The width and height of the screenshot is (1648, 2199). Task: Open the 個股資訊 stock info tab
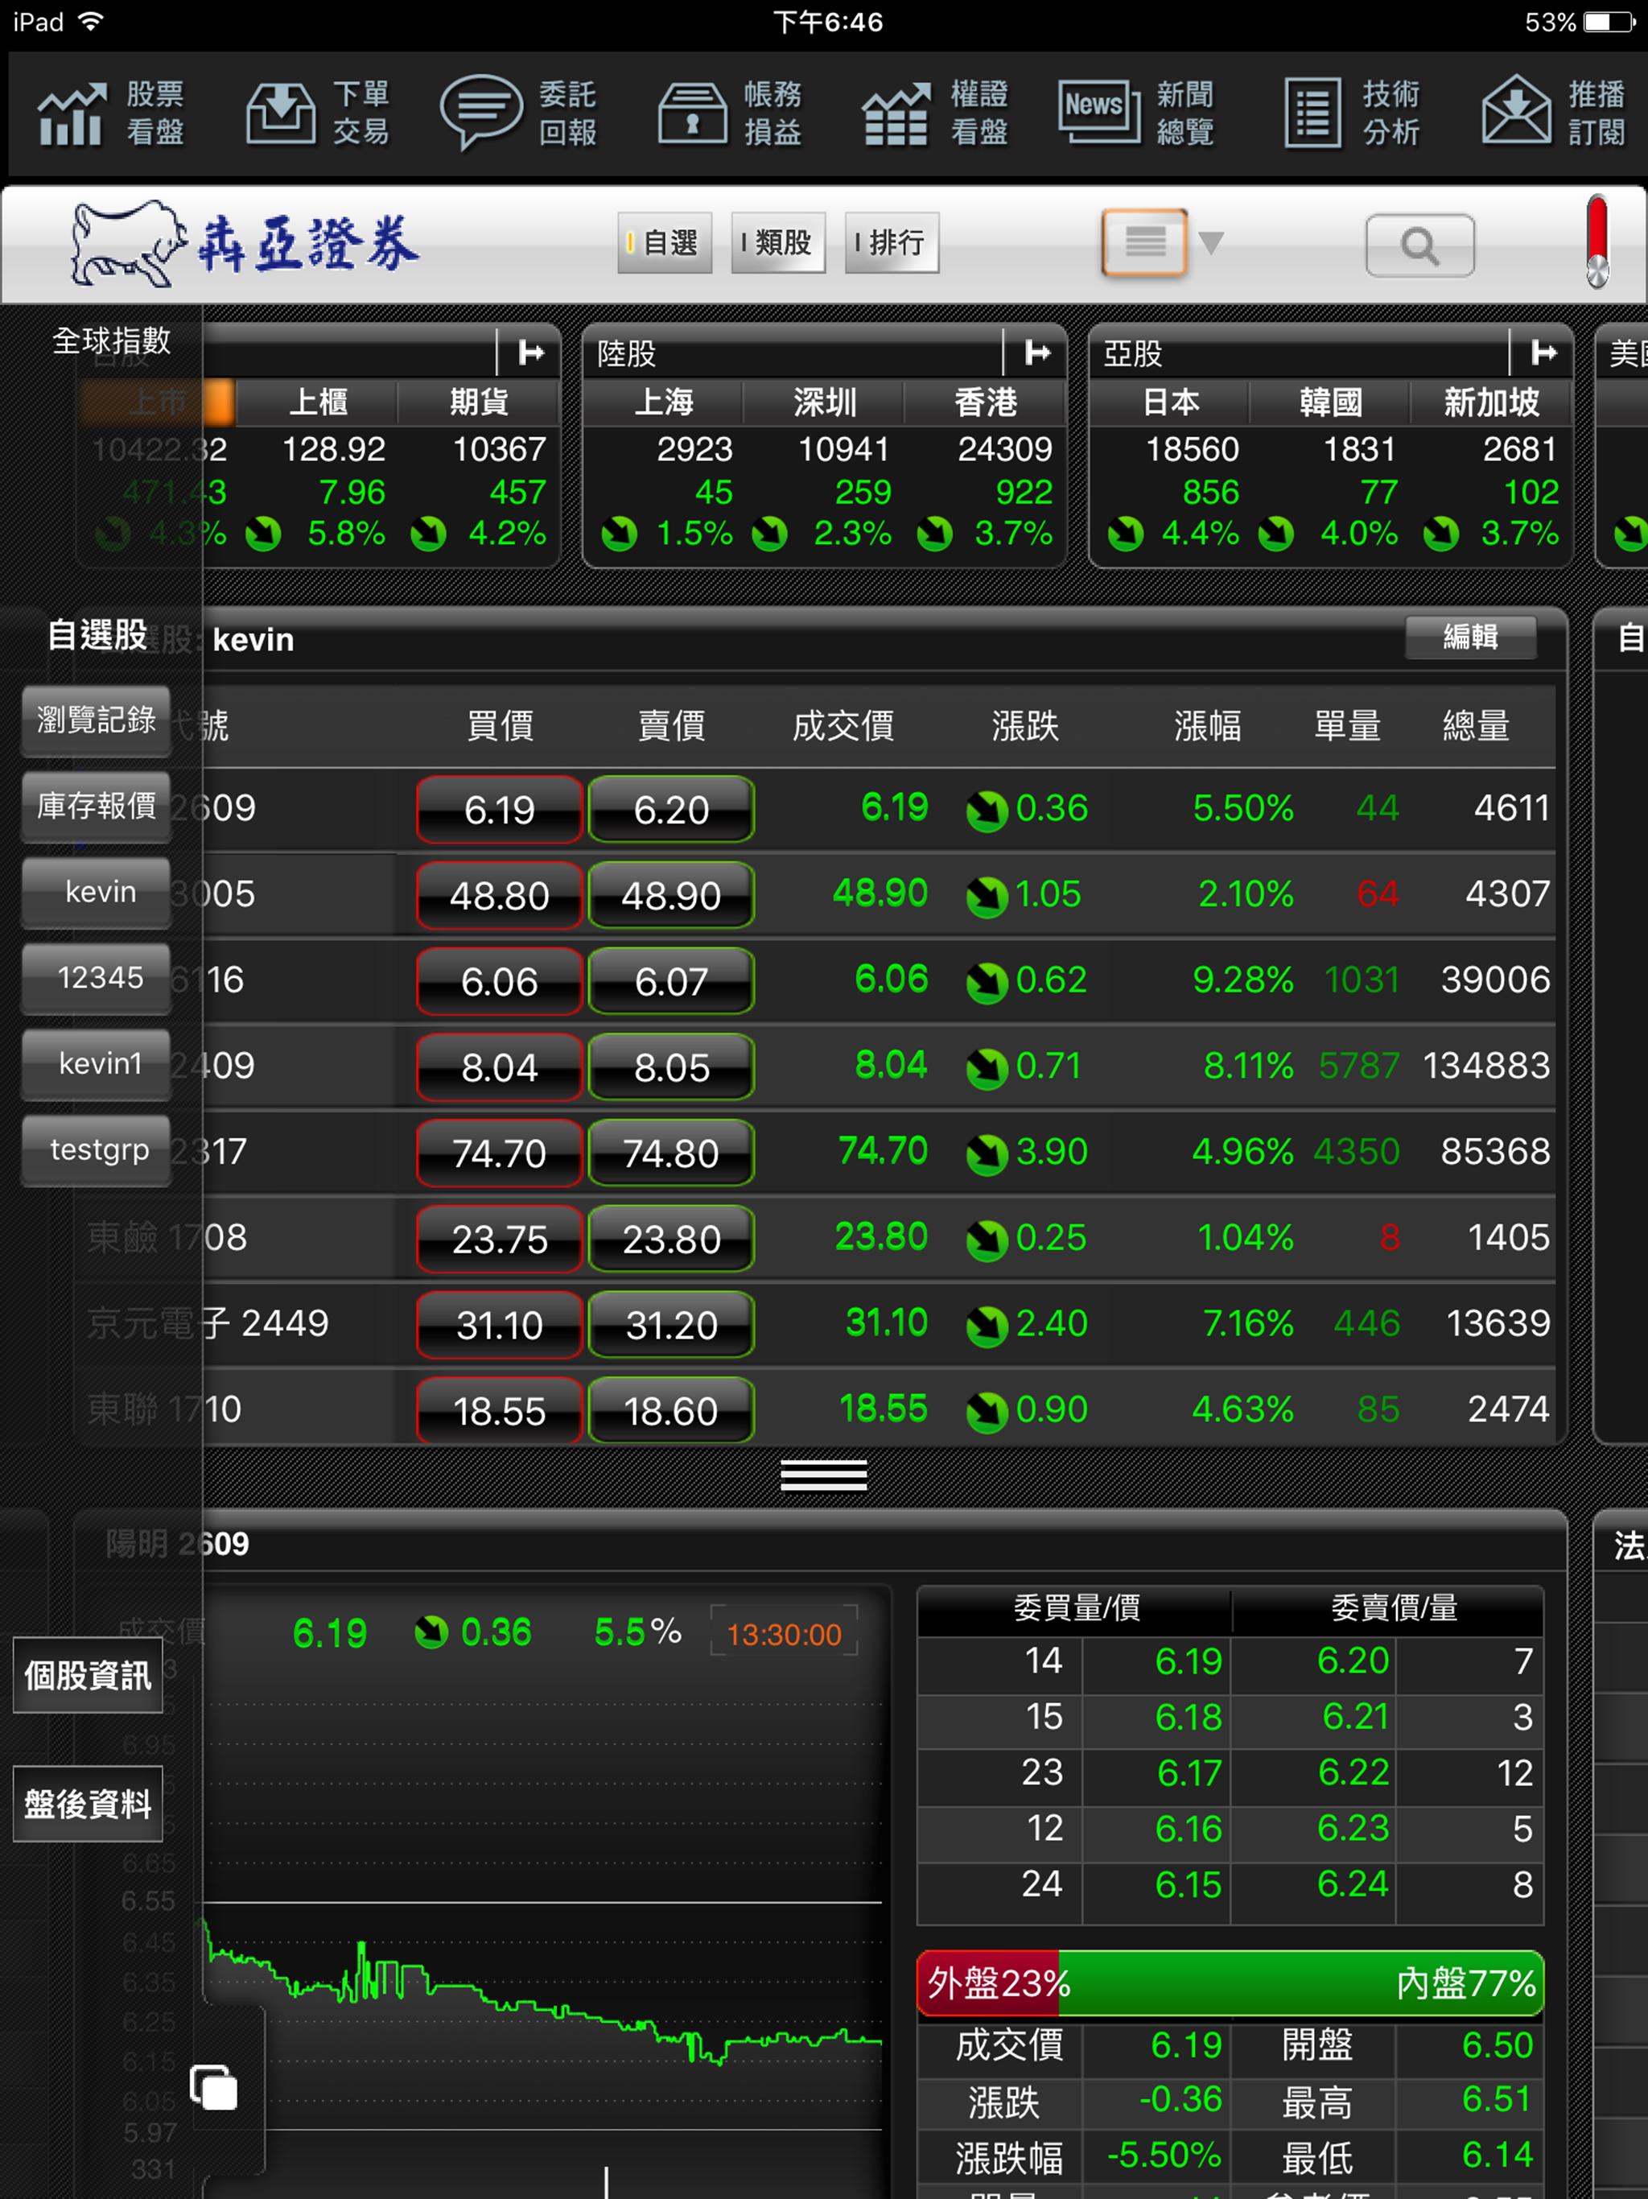88,1676
